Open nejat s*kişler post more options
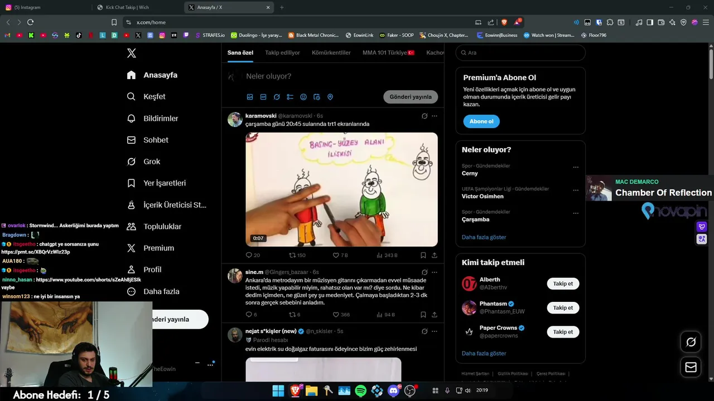714x401 pixels. 435,331
